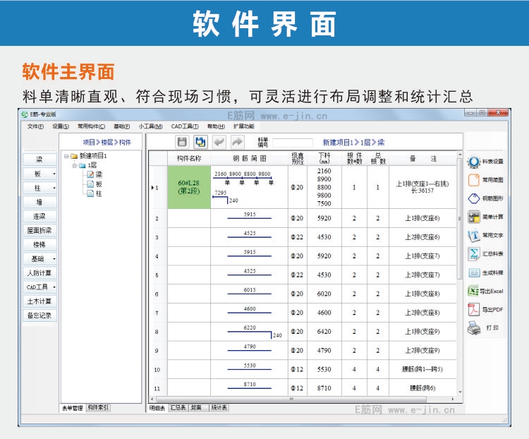Click the 钢筋简图 column header
Viewport: 529px width, 439px height.
[249, 158]
